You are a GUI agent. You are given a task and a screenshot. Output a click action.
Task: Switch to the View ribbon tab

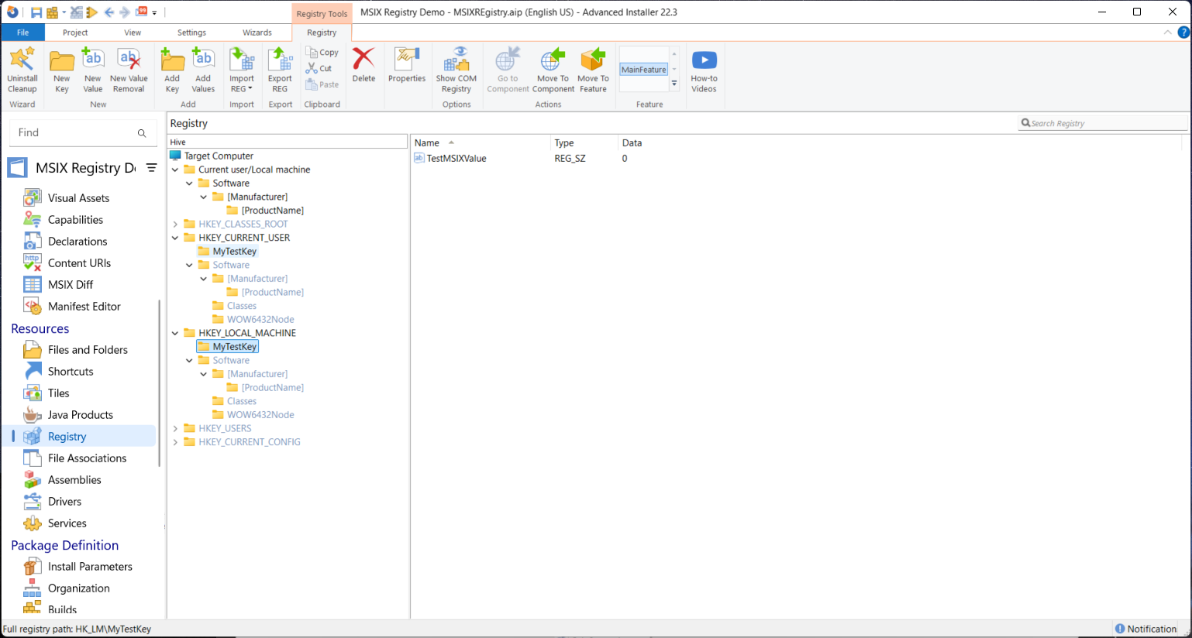(x=133, y=33)
